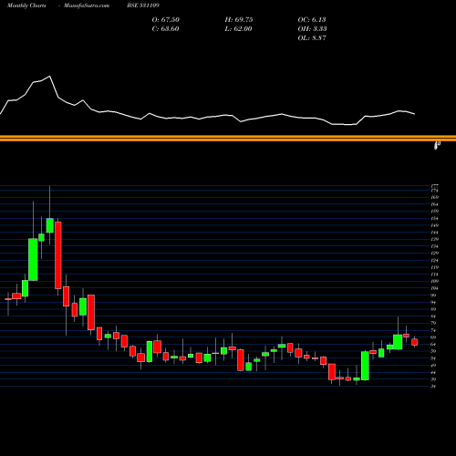This screenshot has width=456, height=456.
Task: Click the 129 price axis label
Action: 434,254
